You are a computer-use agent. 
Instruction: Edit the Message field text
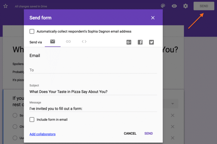(93, 108)
